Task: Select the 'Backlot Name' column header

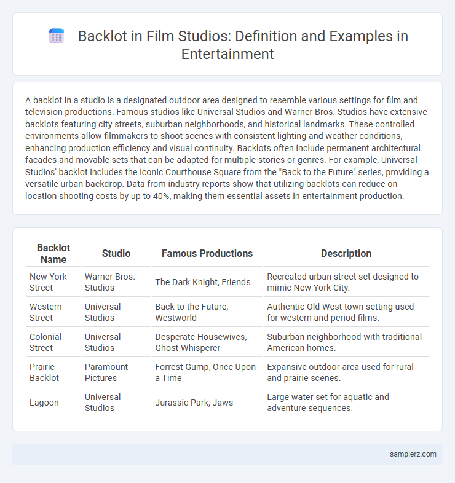Action: (53, 254)
